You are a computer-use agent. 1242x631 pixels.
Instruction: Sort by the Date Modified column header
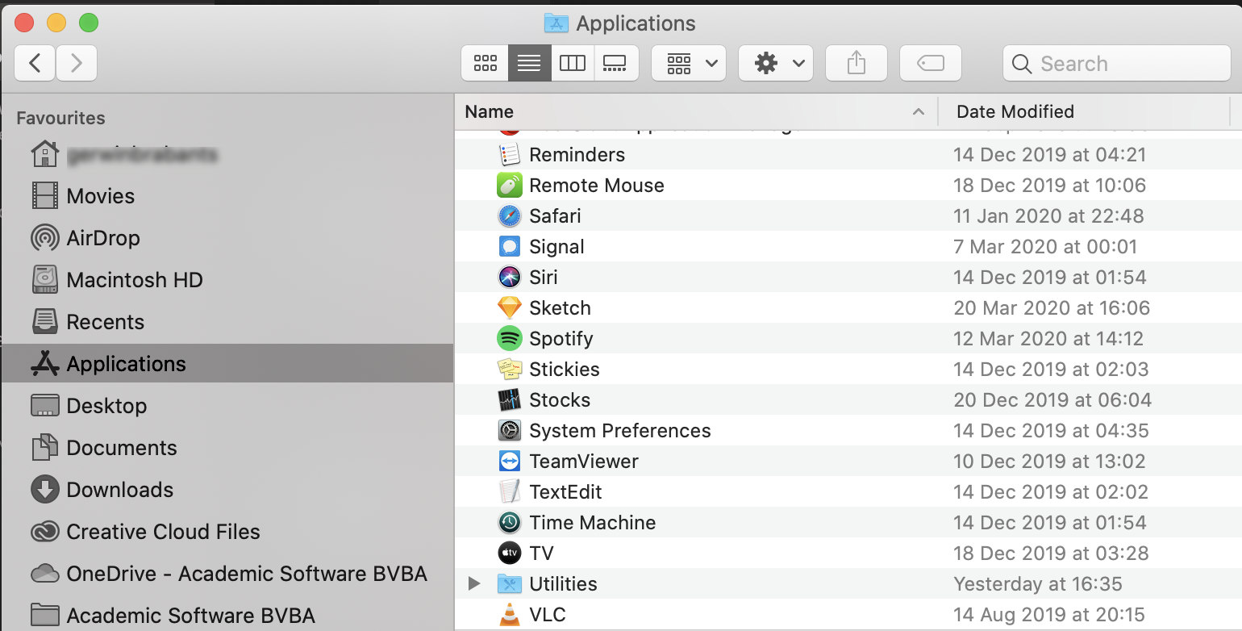[x=1084, y=111]
